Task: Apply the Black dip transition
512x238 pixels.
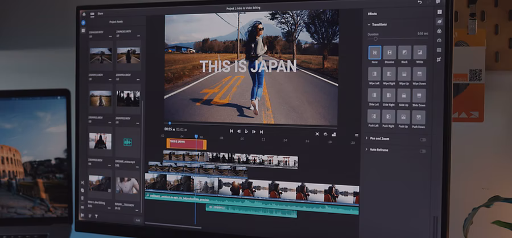Action: coord(404,52)
